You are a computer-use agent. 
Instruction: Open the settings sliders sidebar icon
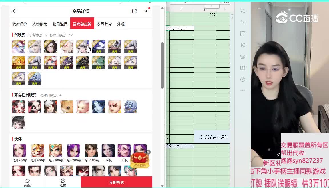(x=243, y=22)
